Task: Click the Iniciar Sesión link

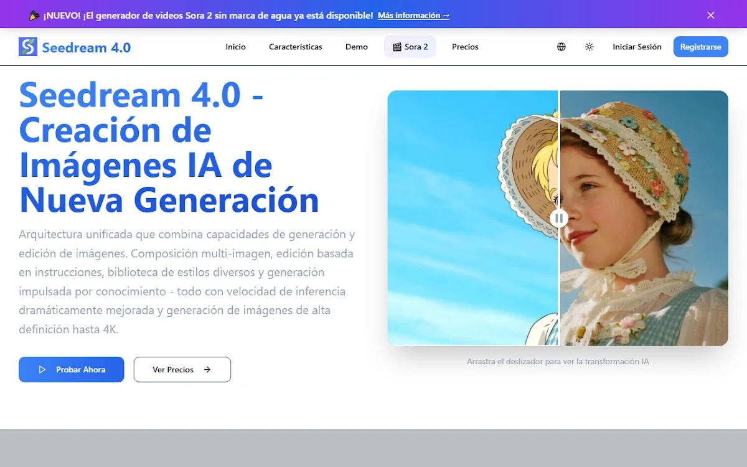Action: pos(637,47)
